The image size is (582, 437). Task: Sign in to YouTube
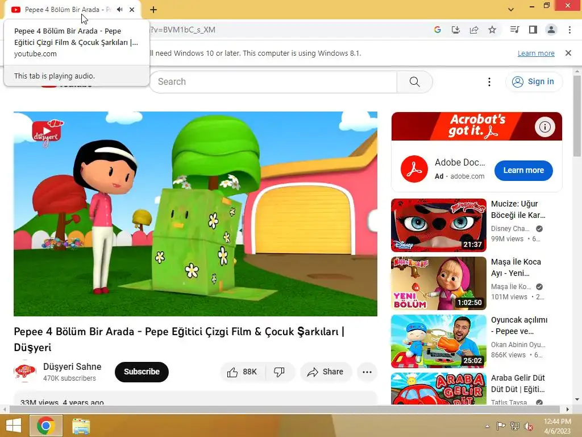pos(534,82)
